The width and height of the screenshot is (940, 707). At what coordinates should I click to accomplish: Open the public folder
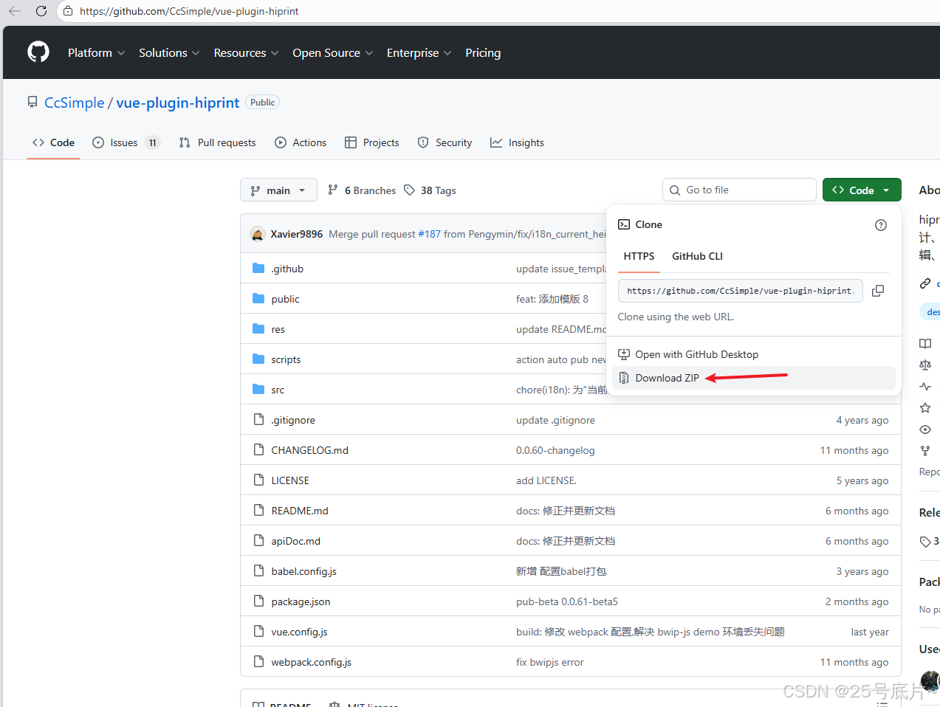[x=285, y=299]
